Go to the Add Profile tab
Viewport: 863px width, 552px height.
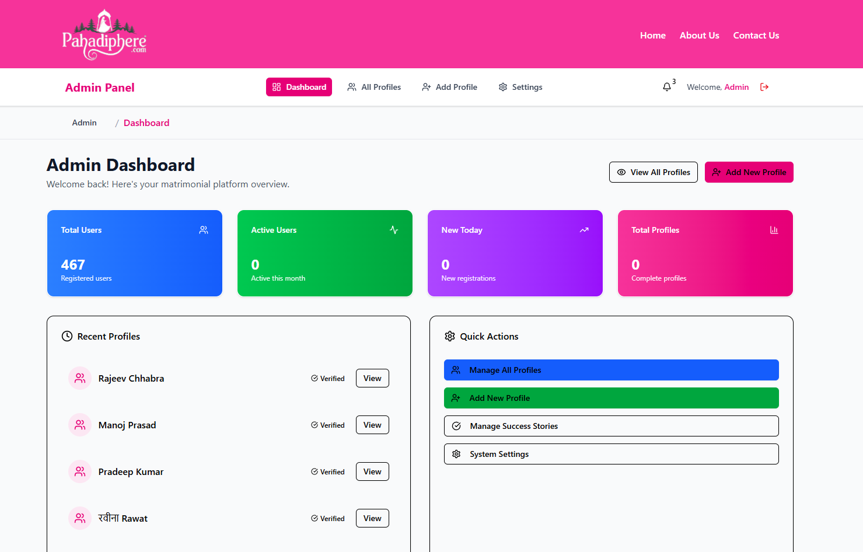point(449,87)
